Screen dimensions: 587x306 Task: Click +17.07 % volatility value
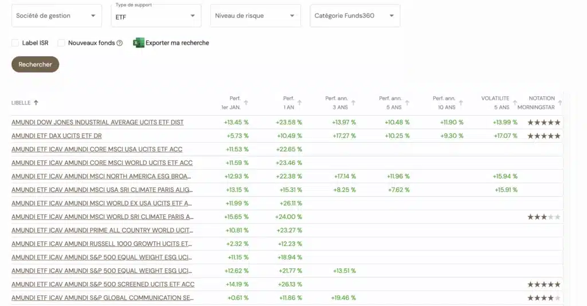[x=506, y=136]
